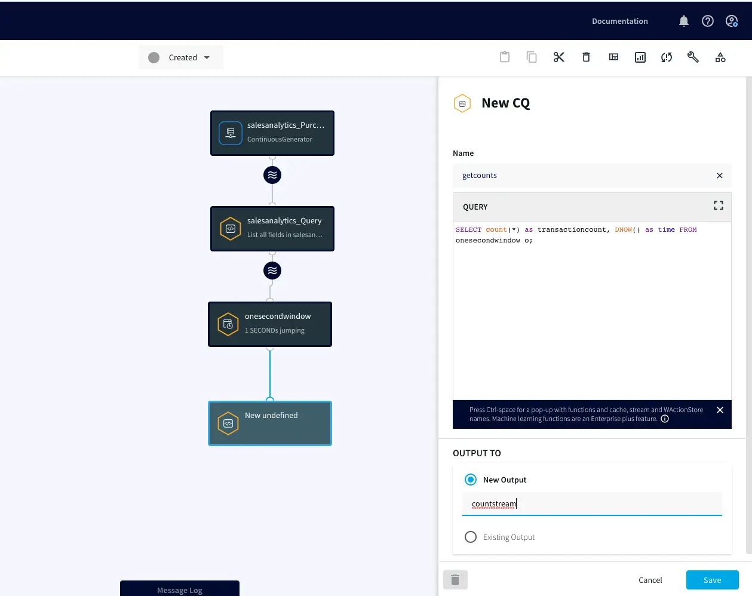Click the paste clipboard icon in toolbar

[505, 57]
